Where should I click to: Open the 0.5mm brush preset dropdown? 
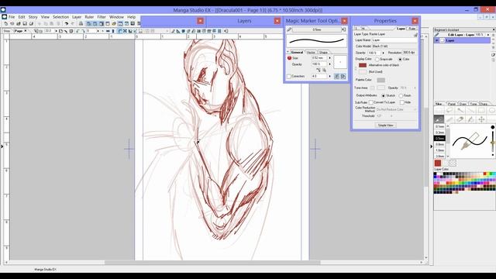tap(317, 29)
